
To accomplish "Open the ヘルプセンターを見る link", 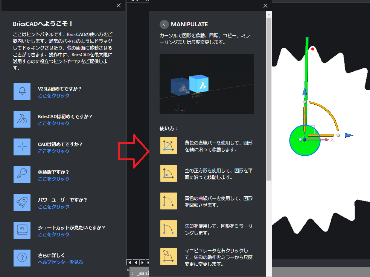I will (x=60, y=262).
